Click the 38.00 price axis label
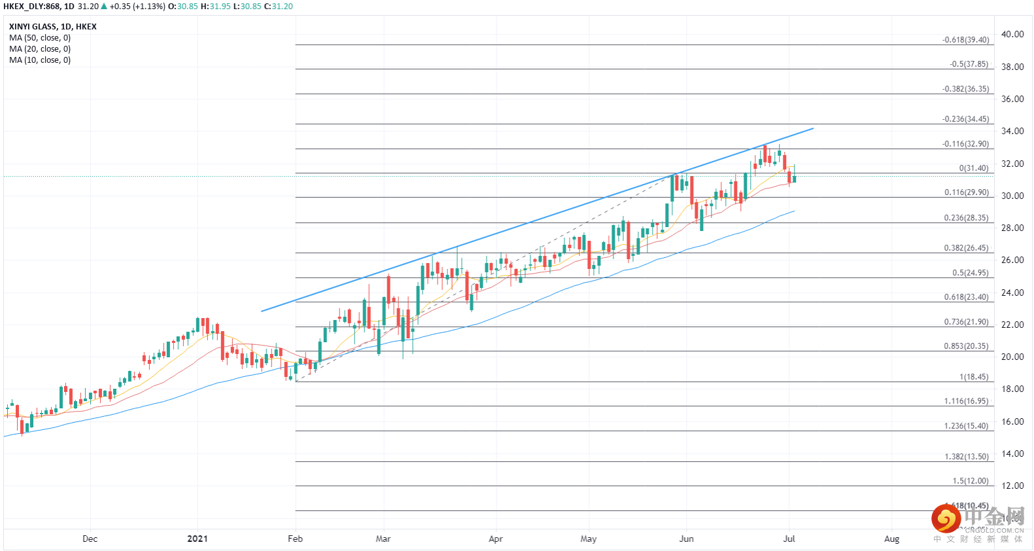Viewport: 1034px width, 551px height. coord(1012,67)
